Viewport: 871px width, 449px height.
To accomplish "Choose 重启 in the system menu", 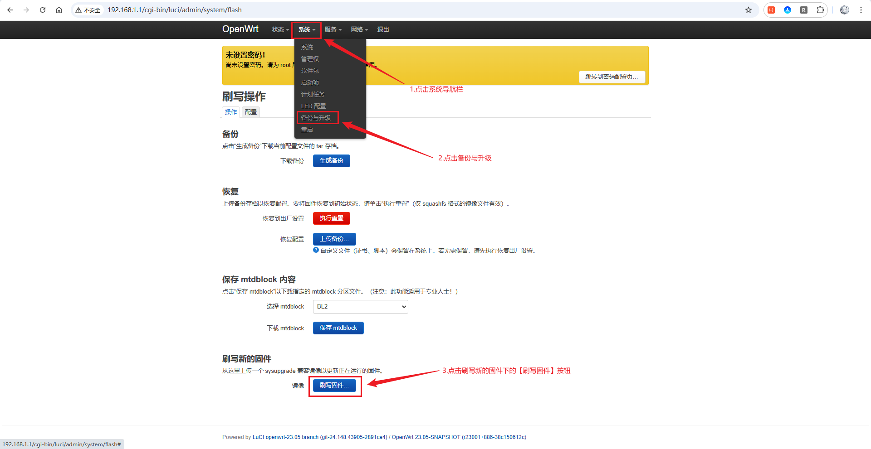I will (x=307, y=130).
